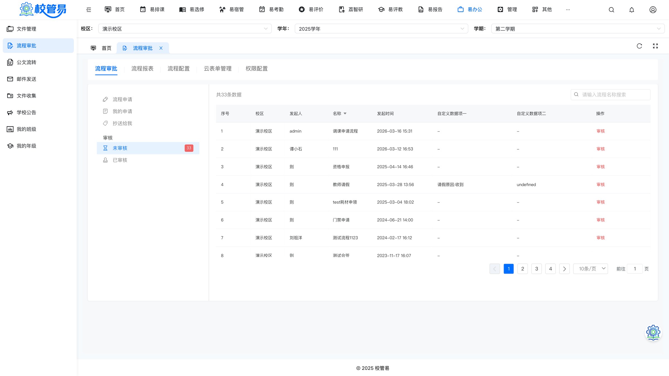The height and width of the screenshot is (376, 669).
Task: Go to pagination page 3
Action: 537,269
